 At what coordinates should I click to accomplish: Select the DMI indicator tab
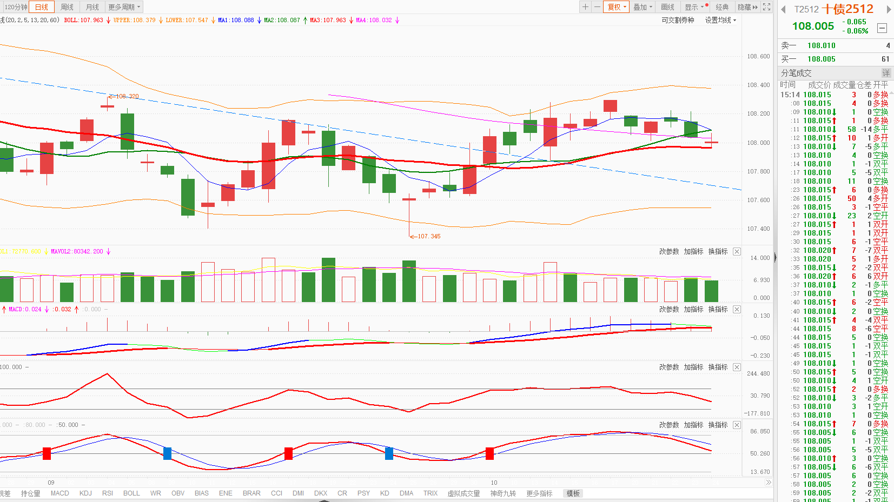pos(298,493)
